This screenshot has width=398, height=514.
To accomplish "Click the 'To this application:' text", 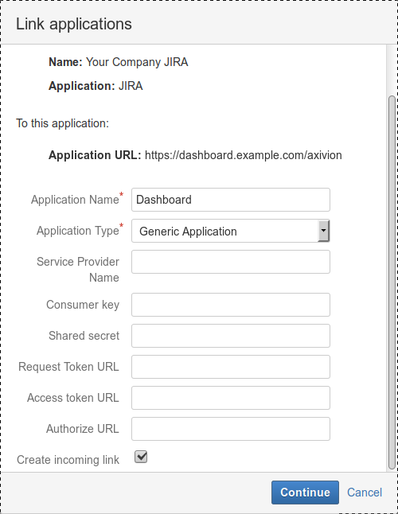I will click(x=62, y=123).
